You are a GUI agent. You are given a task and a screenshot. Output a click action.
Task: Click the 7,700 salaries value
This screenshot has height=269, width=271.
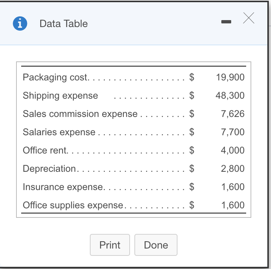(x=233, y=132)
